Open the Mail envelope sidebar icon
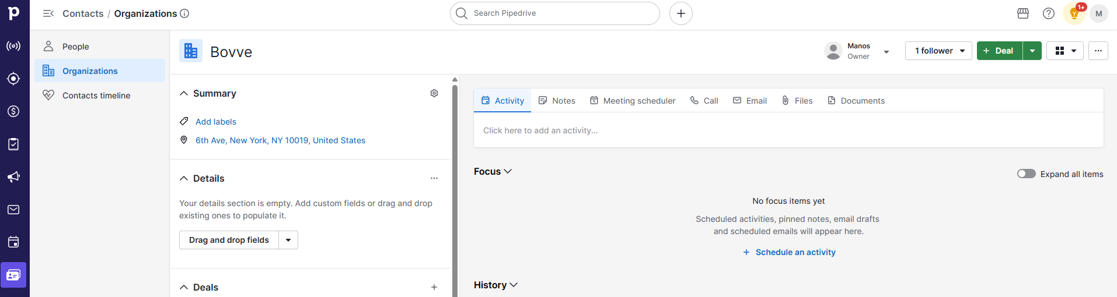This screenshot has width=1117, height=297. click(13, 210)
